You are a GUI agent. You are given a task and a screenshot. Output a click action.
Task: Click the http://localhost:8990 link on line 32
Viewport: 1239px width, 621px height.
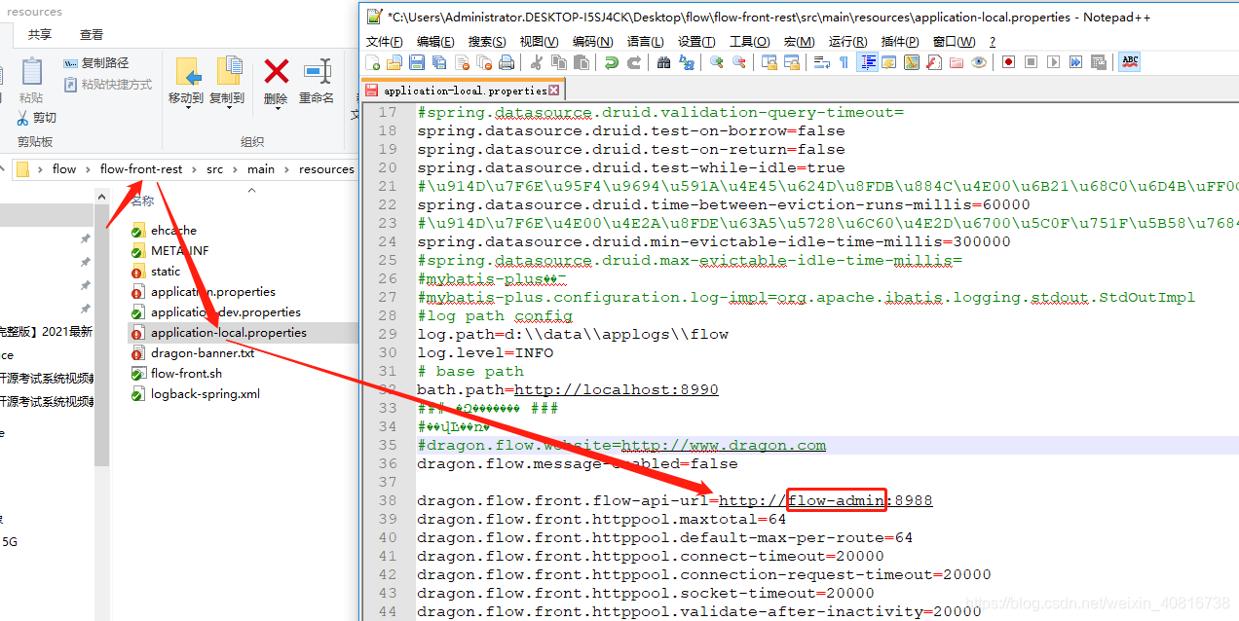click(617, 389)
